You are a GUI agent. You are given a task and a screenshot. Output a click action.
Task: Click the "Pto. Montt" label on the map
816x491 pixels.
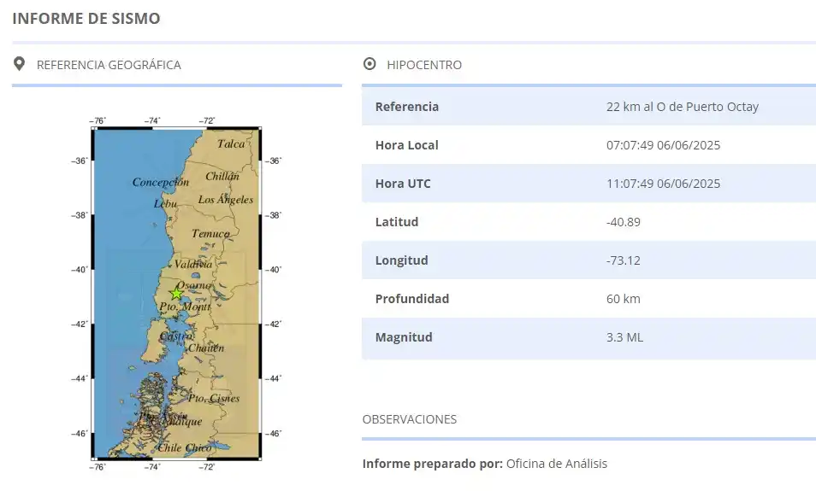pos(185,307)
